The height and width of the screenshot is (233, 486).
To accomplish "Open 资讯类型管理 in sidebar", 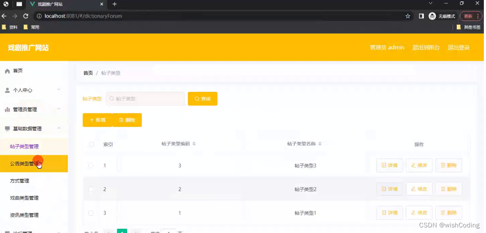I will tap(34, 215).
